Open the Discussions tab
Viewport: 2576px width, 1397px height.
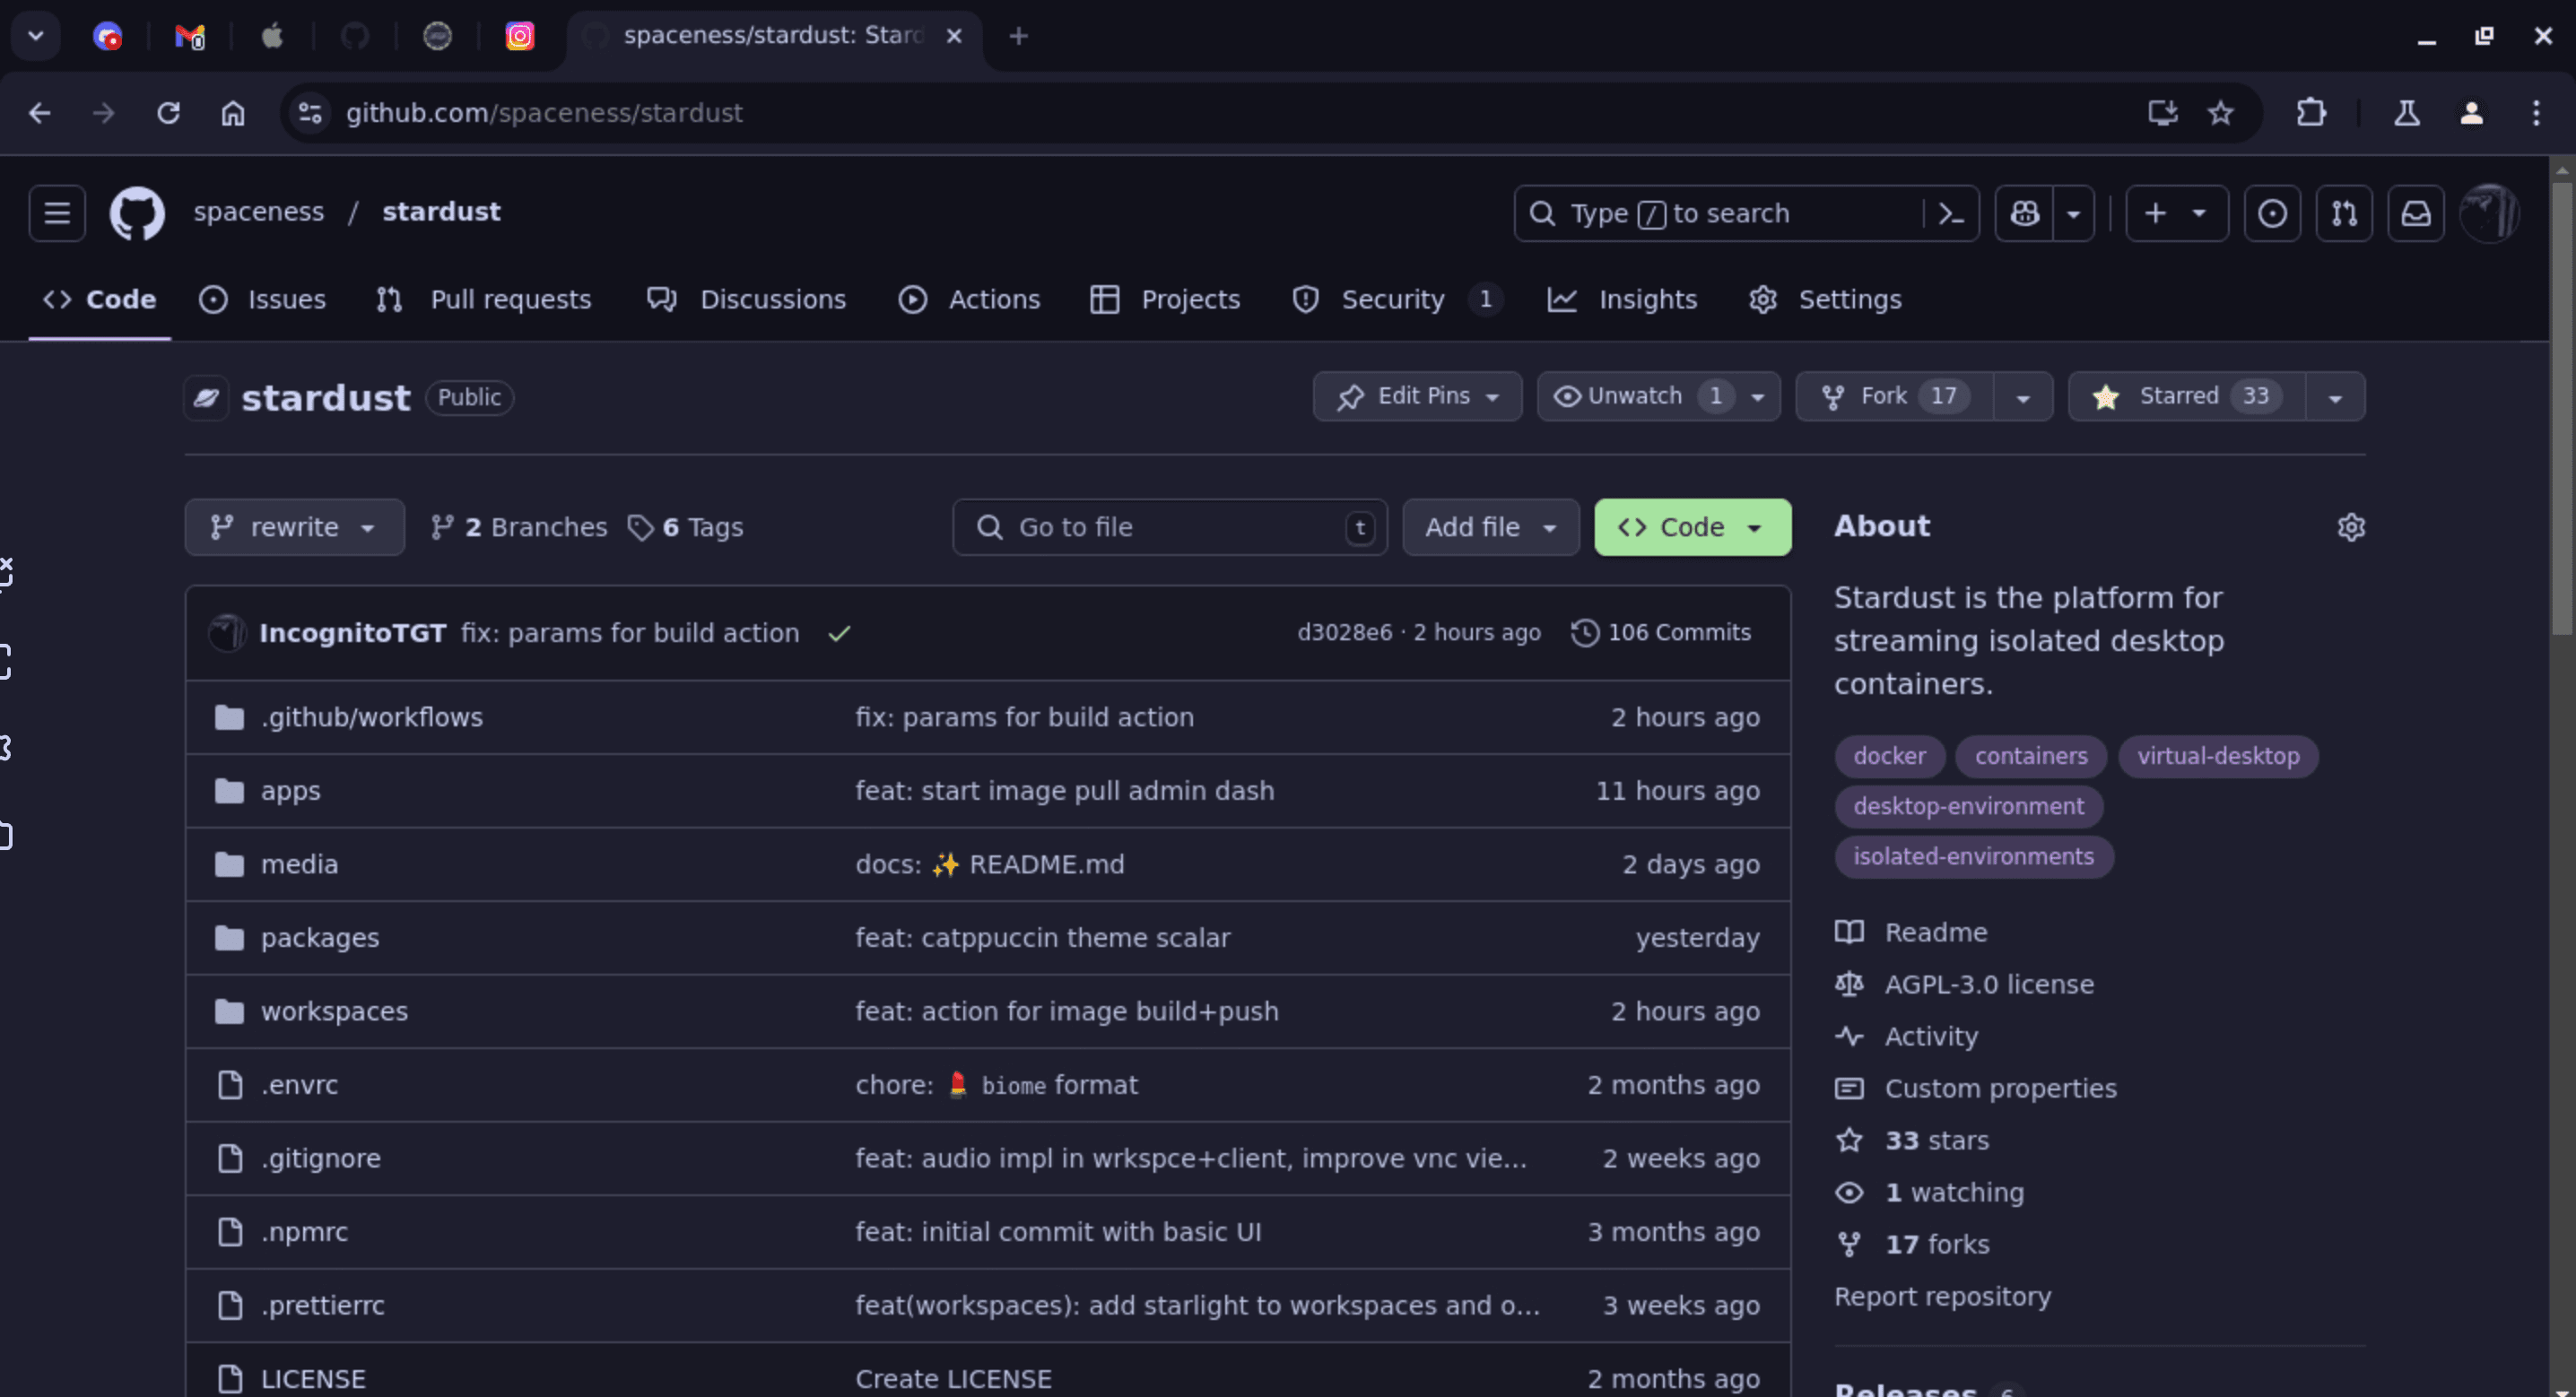tap(746, 300)
